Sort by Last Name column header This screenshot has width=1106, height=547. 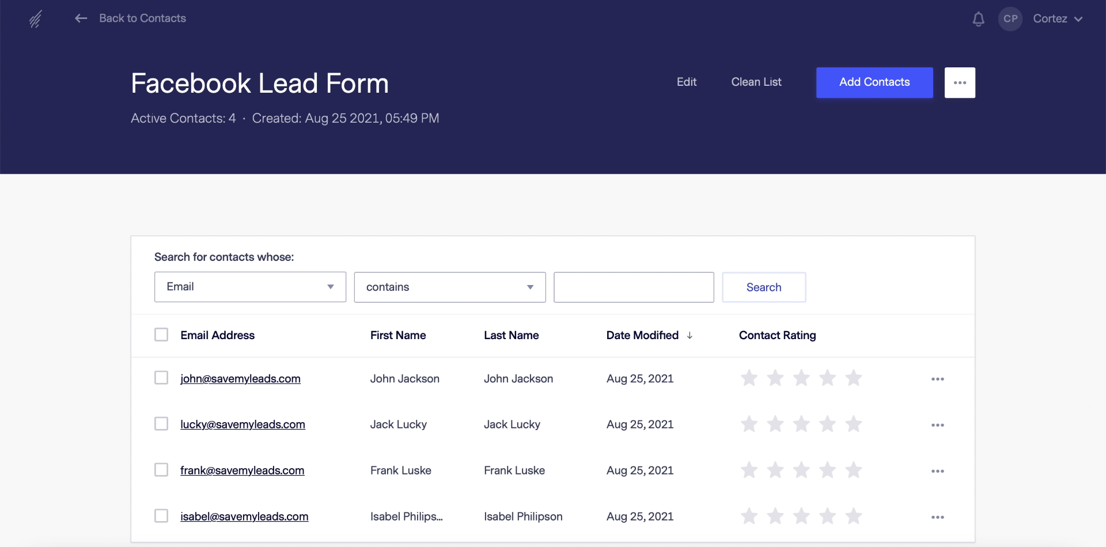pyautogui.click(x=511, y=335)
